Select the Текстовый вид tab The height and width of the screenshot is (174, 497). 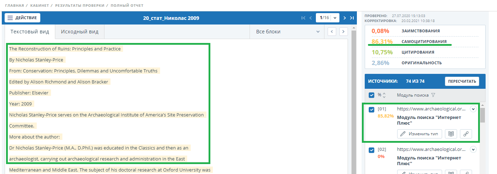(x=30, y=32)
